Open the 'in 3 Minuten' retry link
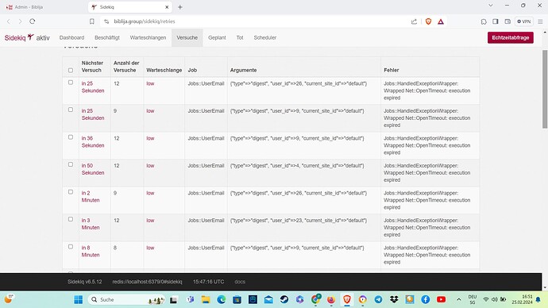The image size is (548, 308). point(91,224)
